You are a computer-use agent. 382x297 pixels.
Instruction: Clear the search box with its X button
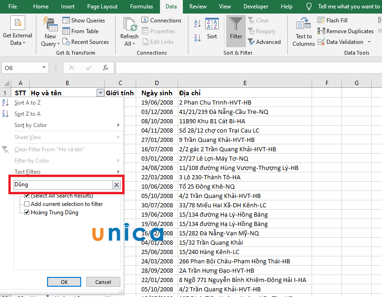116,184
